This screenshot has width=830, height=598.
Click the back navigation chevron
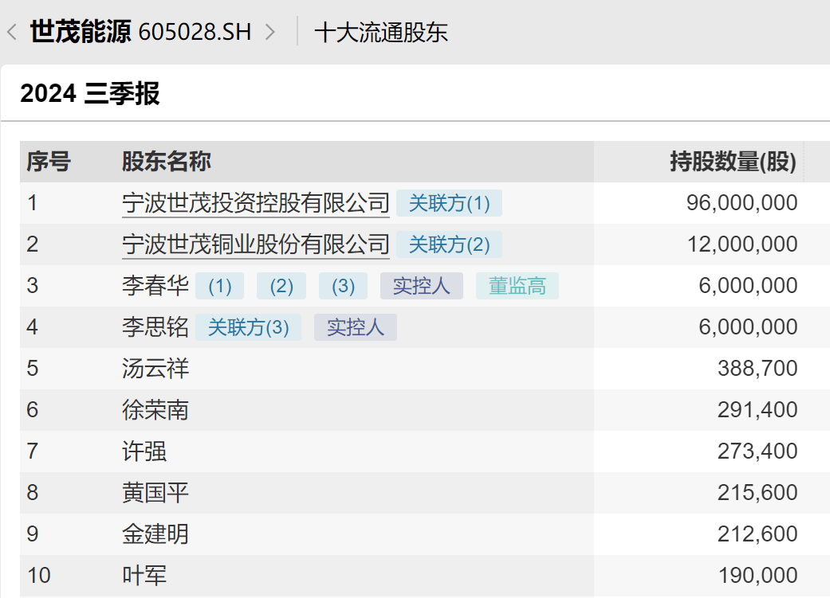point(10,33)
